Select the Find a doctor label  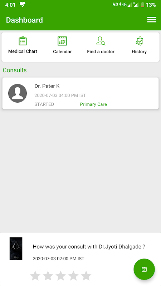[x=101, y=51]
